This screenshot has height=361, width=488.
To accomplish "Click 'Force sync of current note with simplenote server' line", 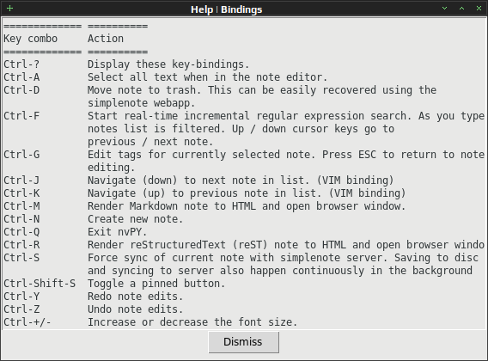I will tap(283, 258).
